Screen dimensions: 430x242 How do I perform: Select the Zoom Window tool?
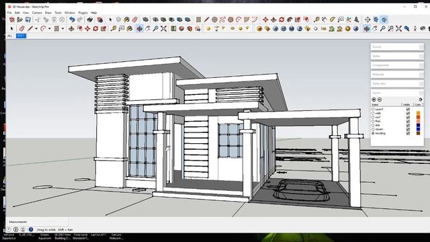coord(391,28)
